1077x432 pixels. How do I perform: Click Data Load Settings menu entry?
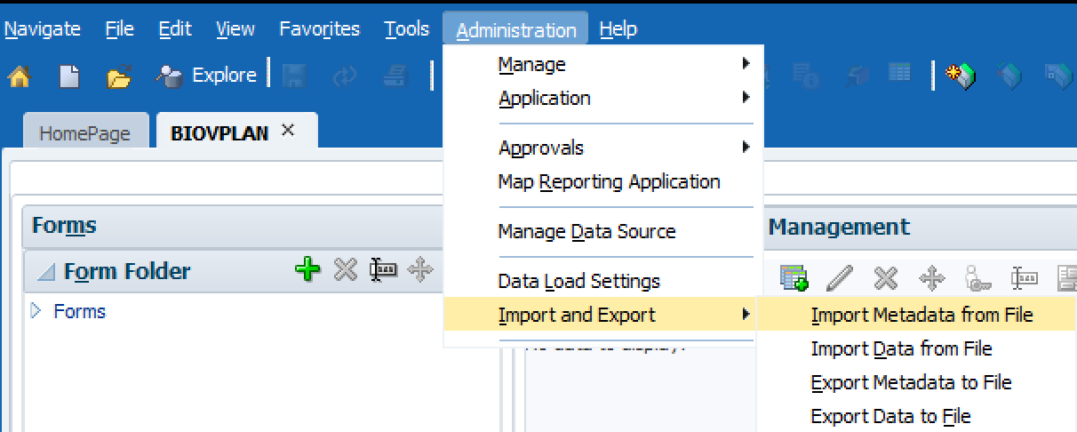coord(578,281)
